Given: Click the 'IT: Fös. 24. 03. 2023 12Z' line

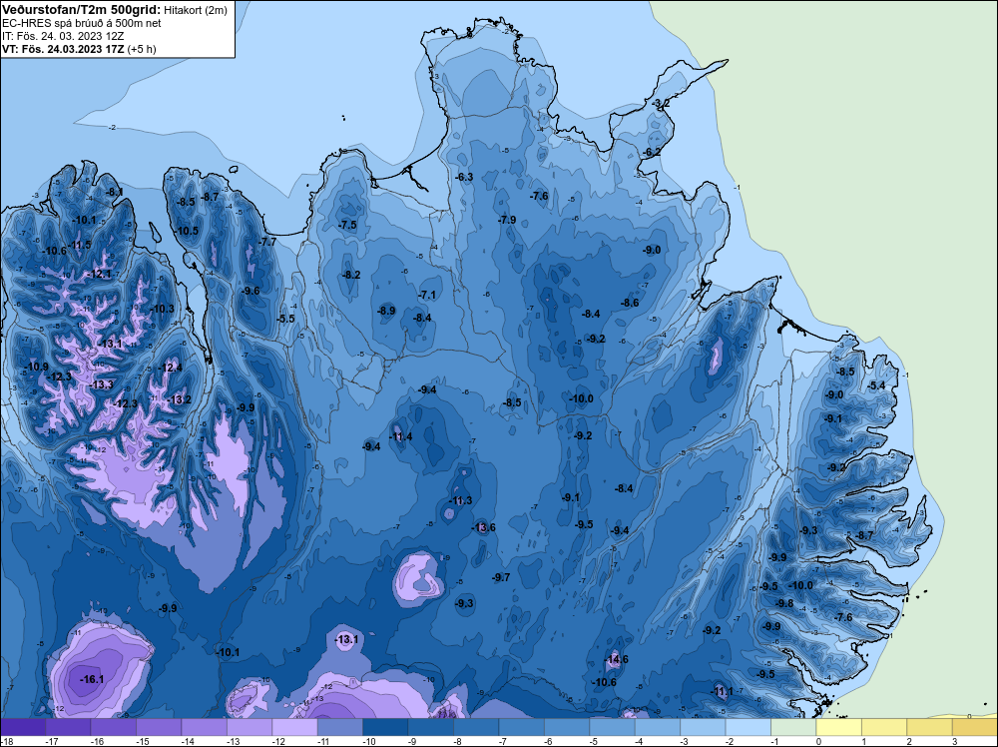Looking at the screenshot, I should click(x=61, y=36).
